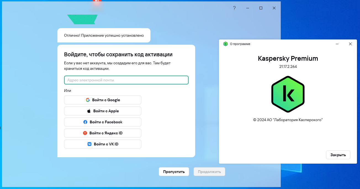Click the О программе title text
The image size is (360, 189).
click(240, 44)
